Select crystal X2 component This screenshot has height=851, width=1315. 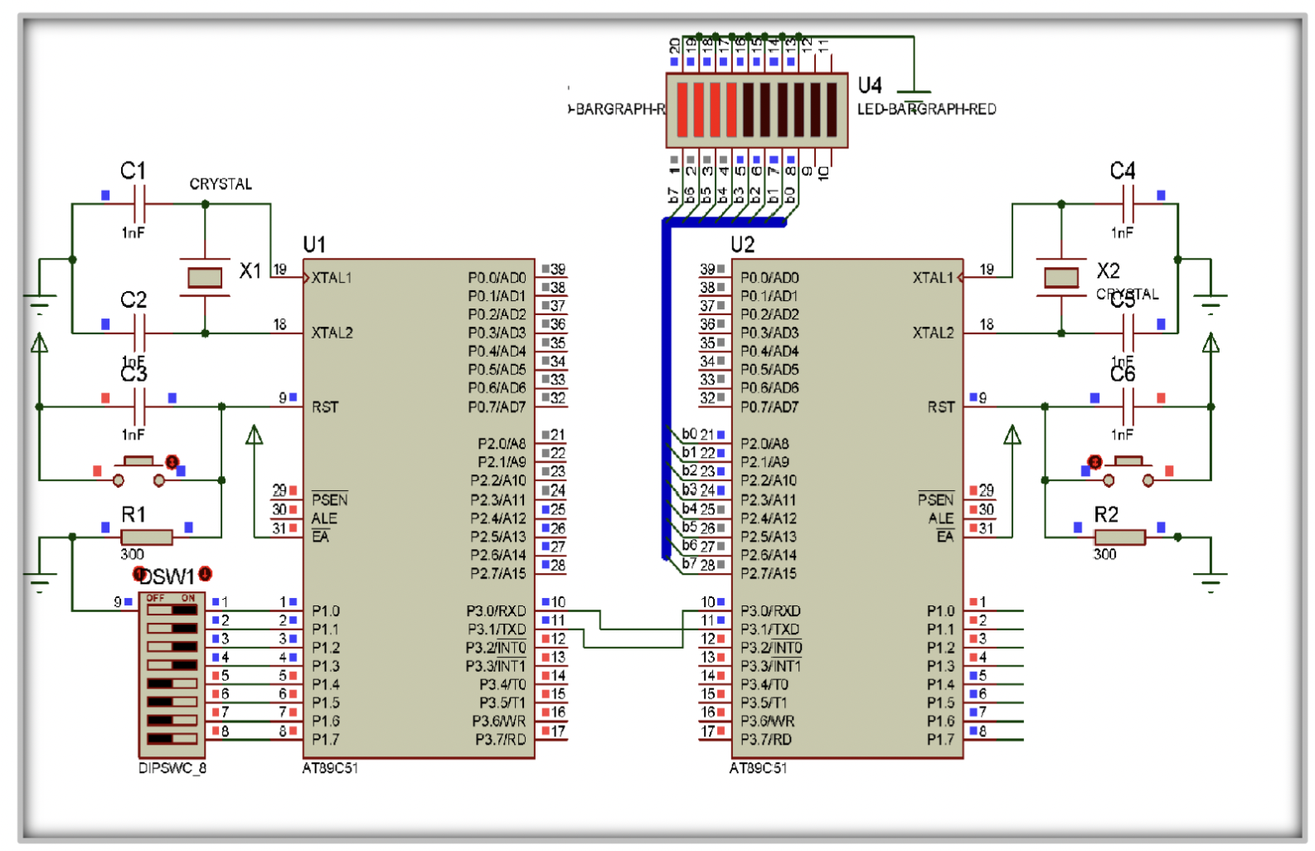pyautogui.click(x=1061, y=277)
